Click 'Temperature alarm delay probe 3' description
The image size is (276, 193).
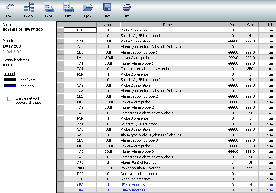[147, 157]
